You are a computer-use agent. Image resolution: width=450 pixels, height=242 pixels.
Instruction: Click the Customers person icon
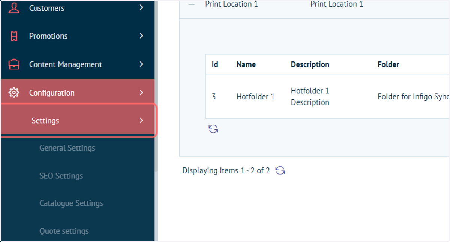coord(14,7)
